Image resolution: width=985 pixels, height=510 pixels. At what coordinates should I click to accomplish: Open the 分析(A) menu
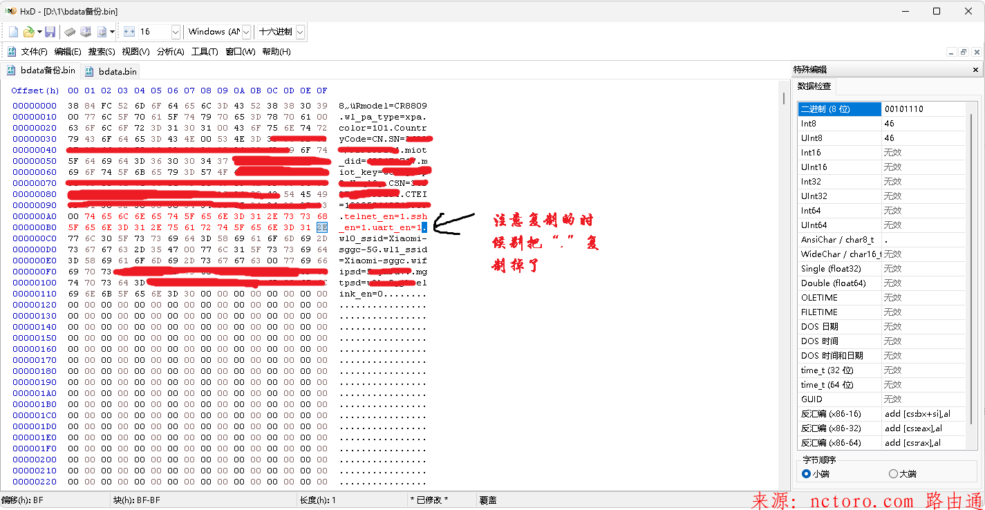[x=170, y=52]
